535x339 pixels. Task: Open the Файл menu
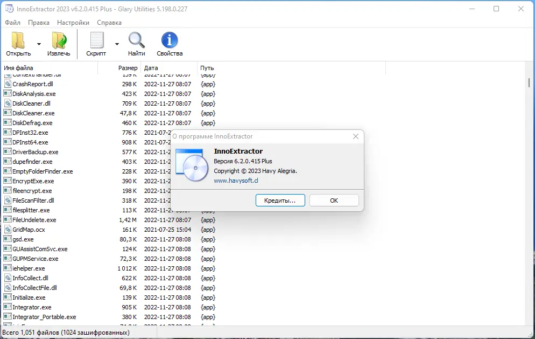tap(12, 23)
